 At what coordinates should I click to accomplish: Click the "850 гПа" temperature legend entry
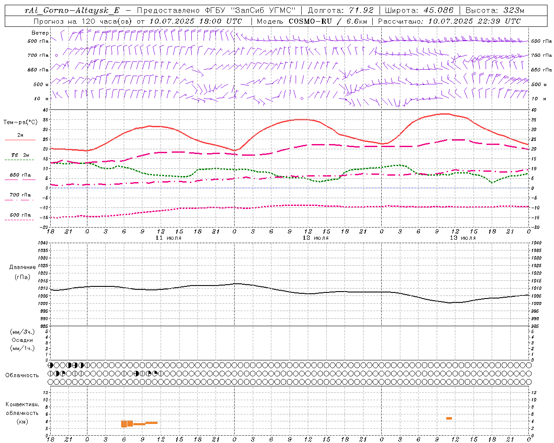20,175
